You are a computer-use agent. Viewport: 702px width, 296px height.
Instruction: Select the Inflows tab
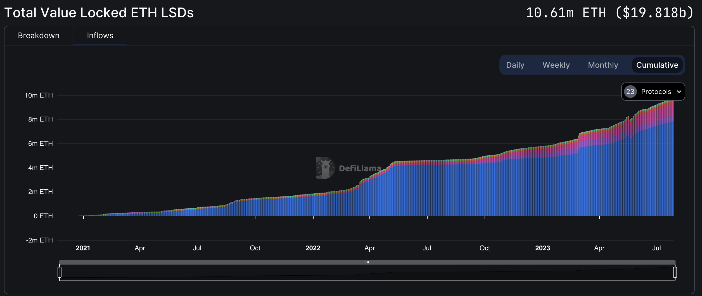click(100, 36)
